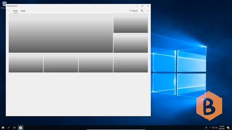Open the volume speaker icon

pyautogui.click(x=216, y=127)
